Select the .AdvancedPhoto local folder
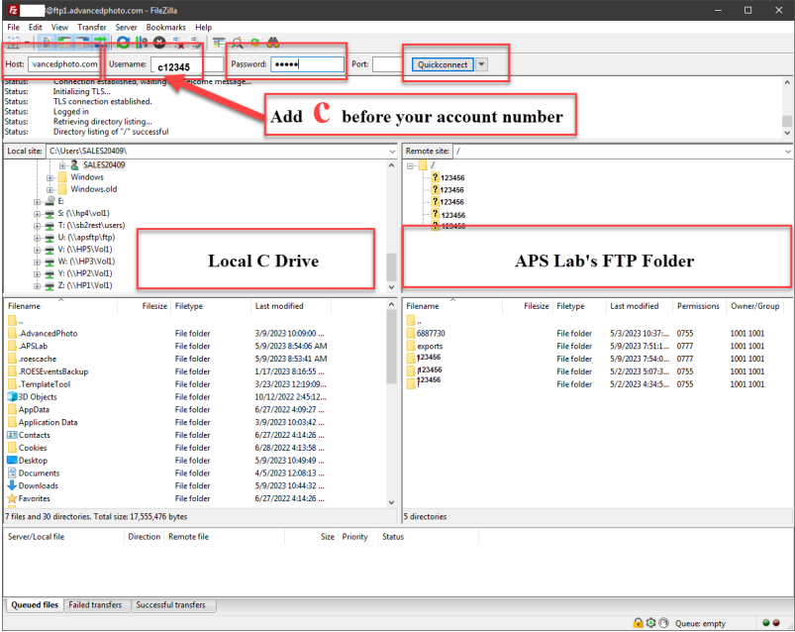The height and width of the screenshot is (632, 795). point(48,333)
